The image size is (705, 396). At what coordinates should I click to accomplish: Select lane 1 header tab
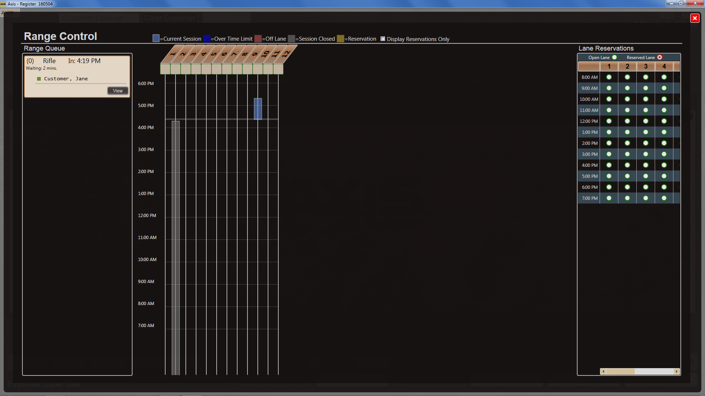point(173,54)
